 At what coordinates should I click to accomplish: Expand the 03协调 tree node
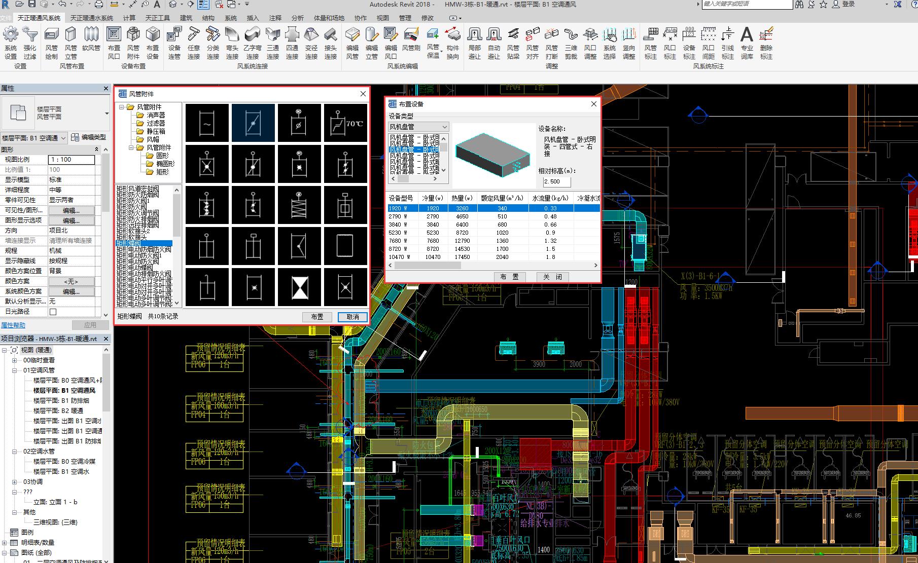[x=15, y=482]
